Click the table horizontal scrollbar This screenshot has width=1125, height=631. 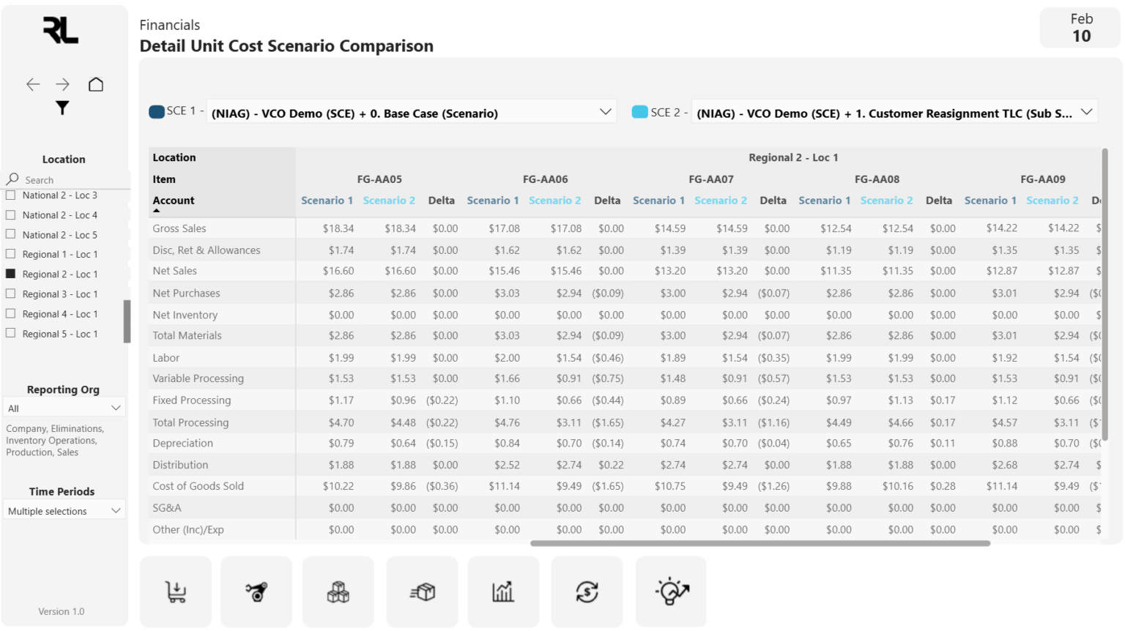pos(760,543)
